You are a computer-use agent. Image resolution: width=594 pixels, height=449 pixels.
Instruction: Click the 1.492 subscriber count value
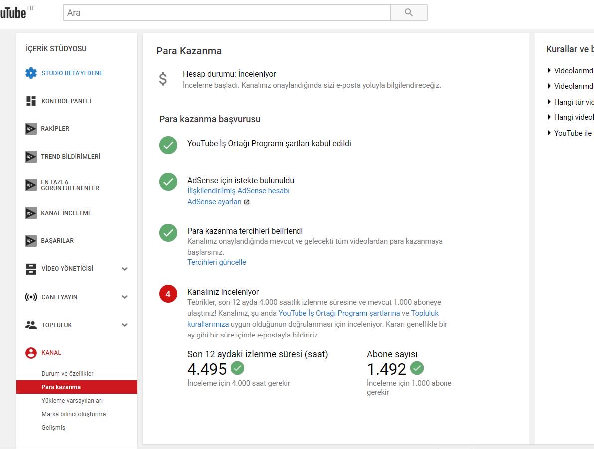click(386, 369)
